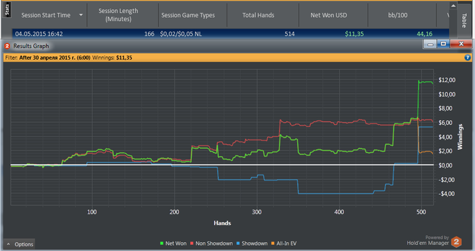Click the Winnings axis title
Viewport: 475px width, 251px height.
click(460, 137)
